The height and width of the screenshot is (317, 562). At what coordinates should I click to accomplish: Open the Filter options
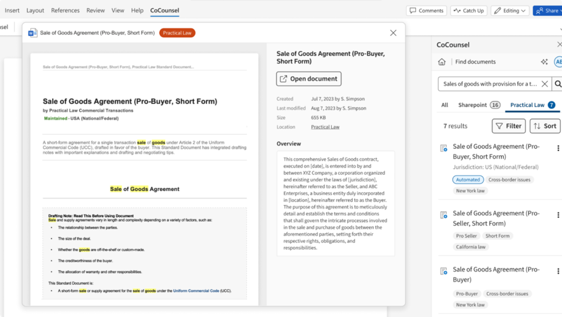[x=508, y=126]
